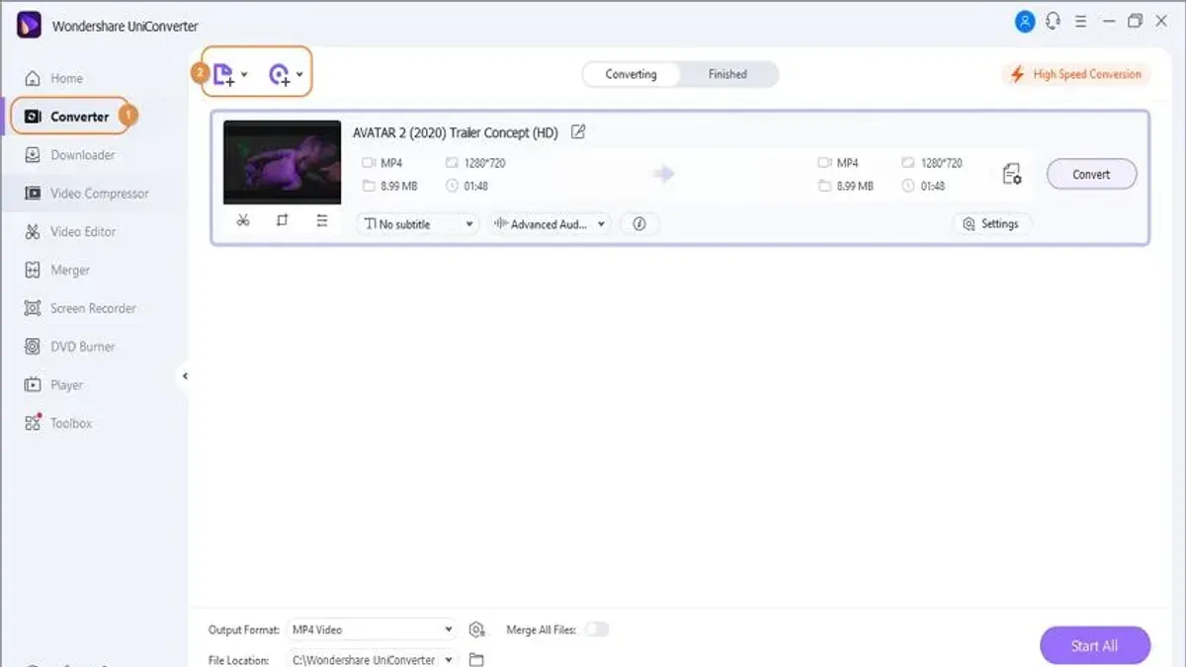Switch to the Converting tab
The image size is (1186, 667).
(x=631, y=74)
